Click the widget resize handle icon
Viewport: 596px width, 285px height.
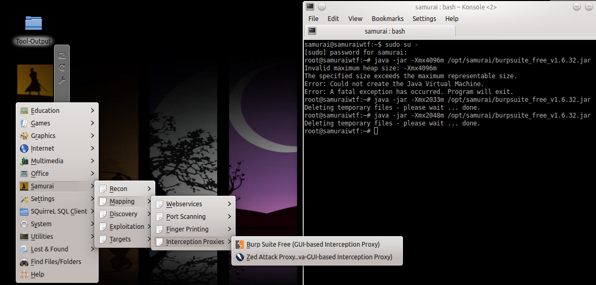62,56
